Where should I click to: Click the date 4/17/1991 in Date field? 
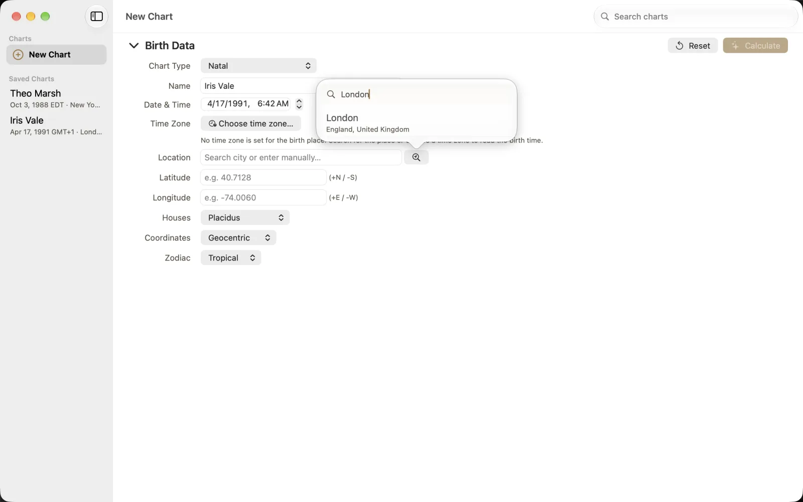click(228, 104)
